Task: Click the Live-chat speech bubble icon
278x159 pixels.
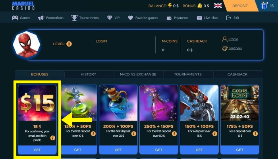Action: pyautogui.click(x=199, y=18)
